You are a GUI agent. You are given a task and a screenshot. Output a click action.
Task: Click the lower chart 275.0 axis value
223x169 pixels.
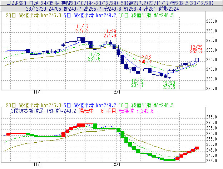(x=212, y=117)
